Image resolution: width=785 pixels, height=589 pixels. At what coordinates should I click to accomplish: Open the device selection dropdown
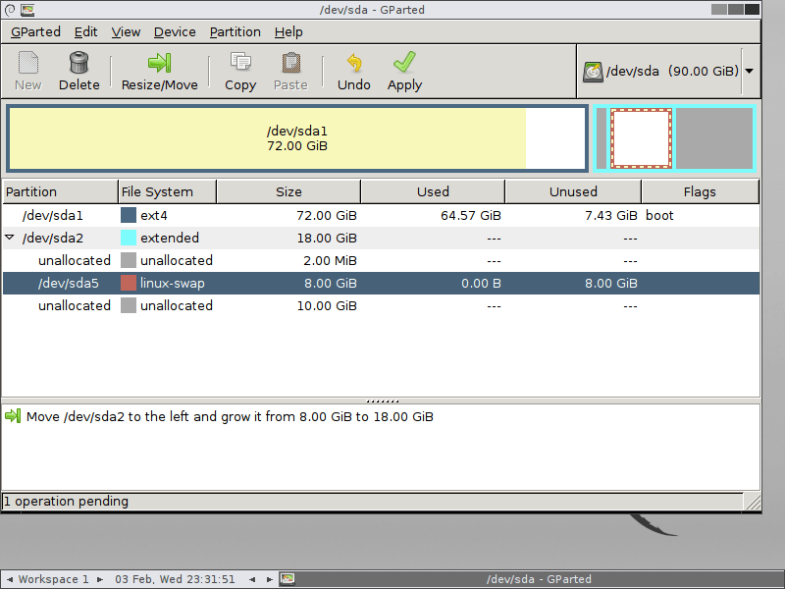pyautogui.click(x=749, y=71)
